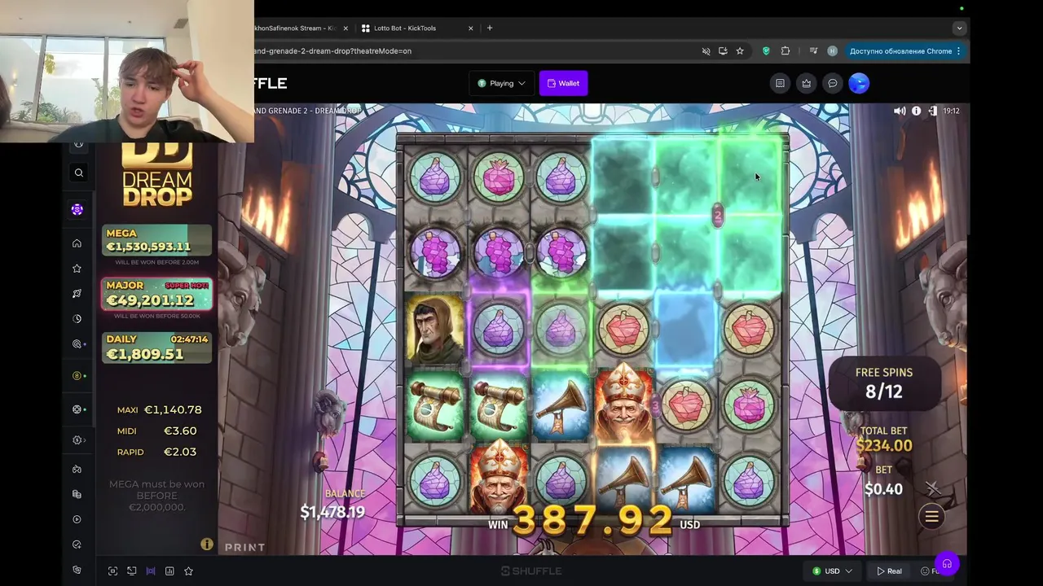The width and height of the screenshot is (1043, 586).
Task: Expand the tab search chevron
Action: [x=959, y=28]
